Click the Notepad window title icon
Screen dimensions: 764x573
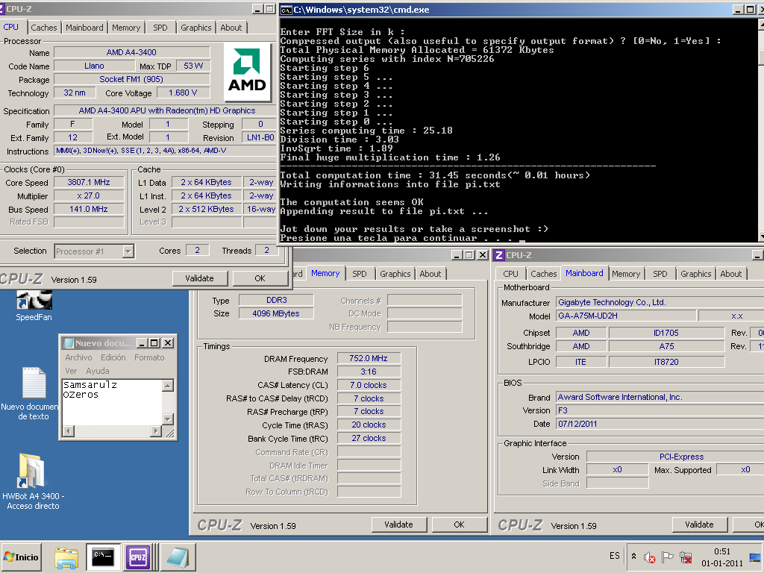pyautogui.click(x=69, y=343)
